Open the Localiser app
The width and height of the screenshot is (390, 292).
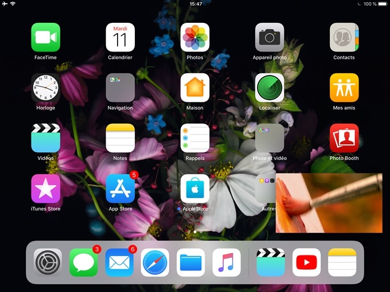click(x=270, y=88)
